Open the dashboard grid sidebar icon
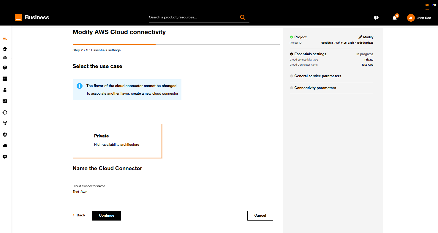Screen dimensions: 438x233 tap(5, 79)
